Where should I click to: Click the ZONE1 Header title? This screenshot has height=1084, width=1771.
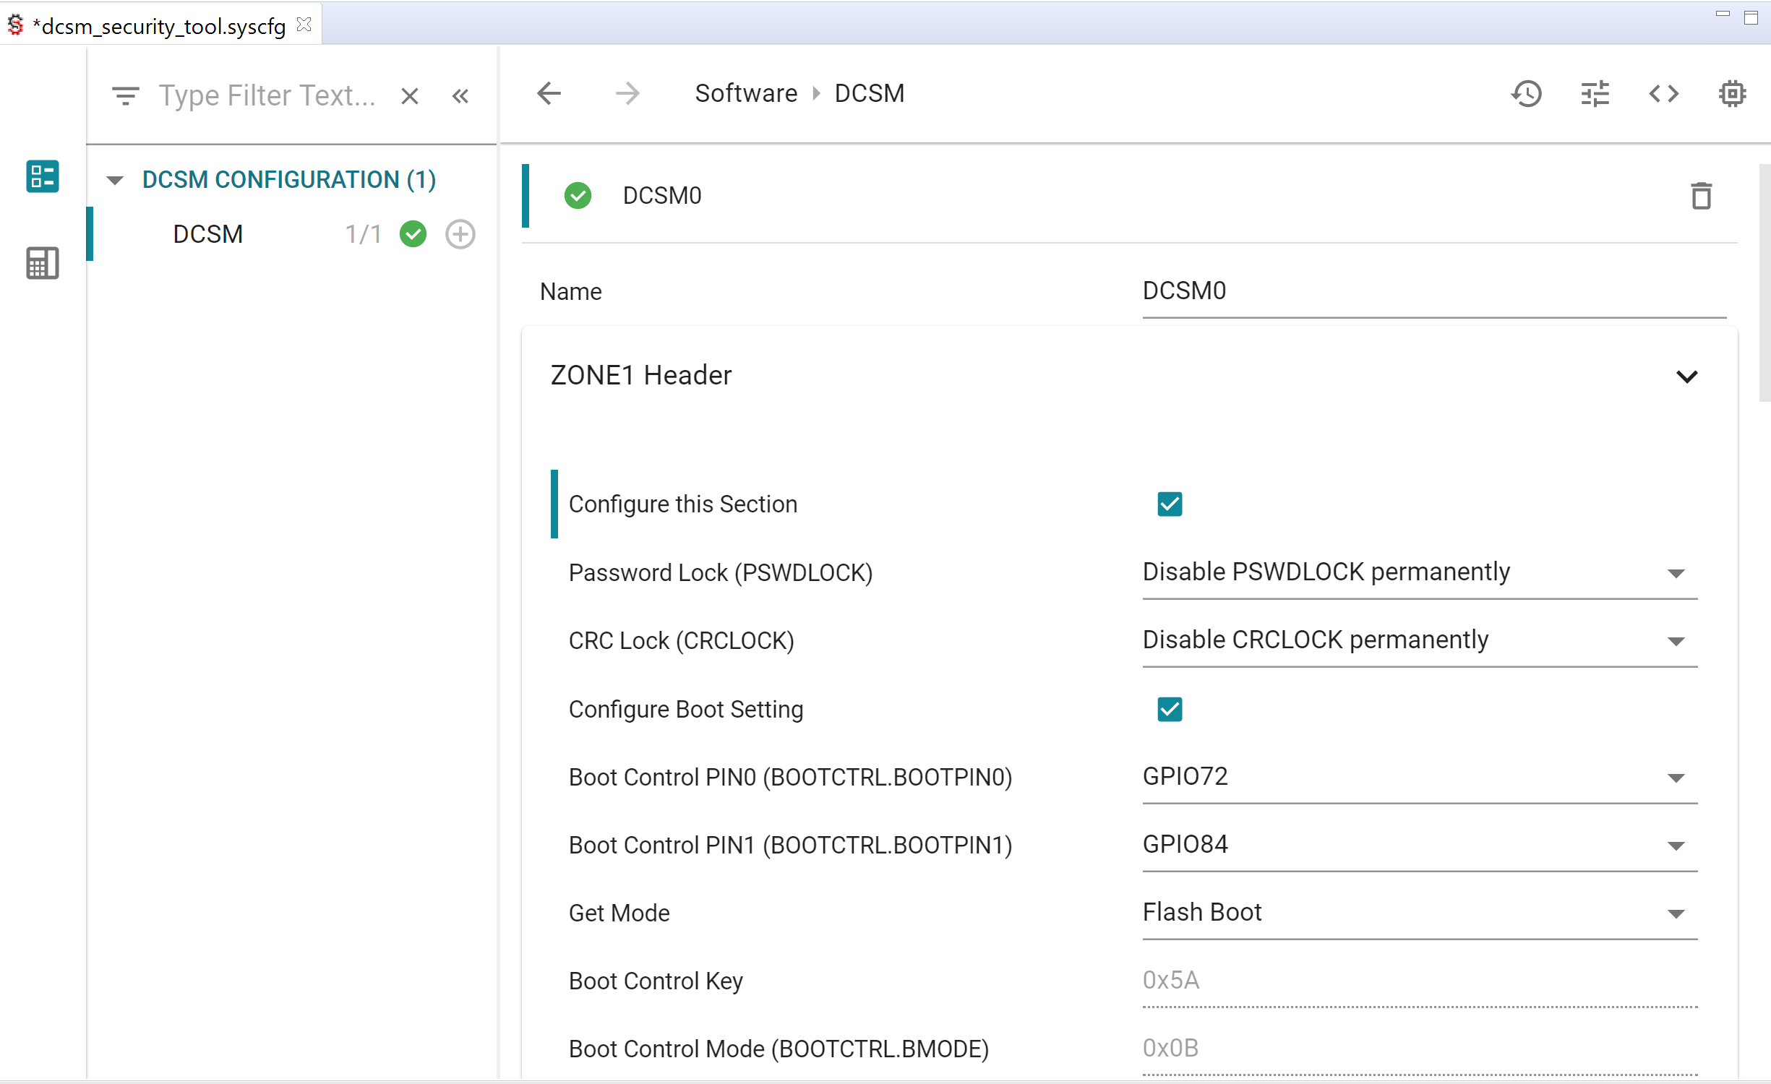(x=641, y=375)
